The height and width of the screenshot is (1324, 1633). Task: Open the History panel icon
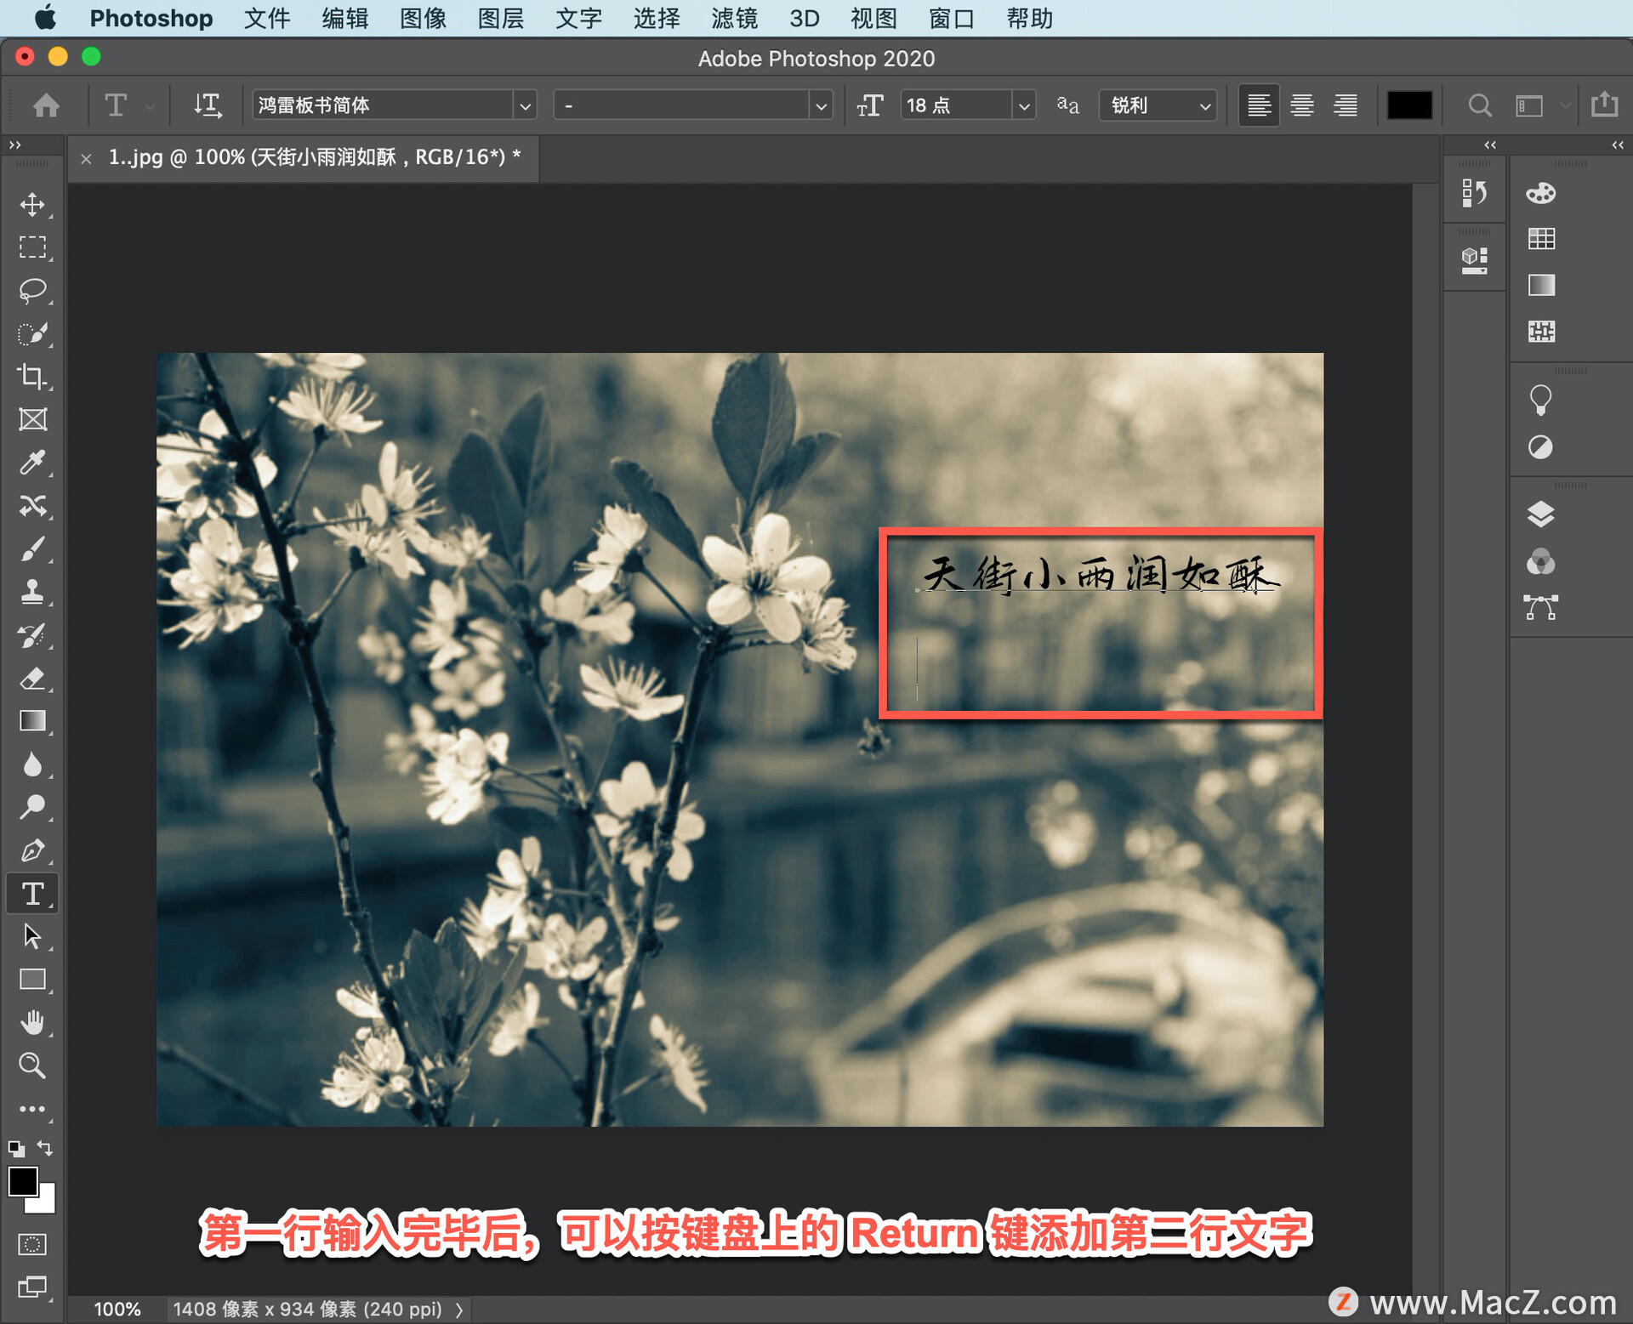tap(1474, 194)
